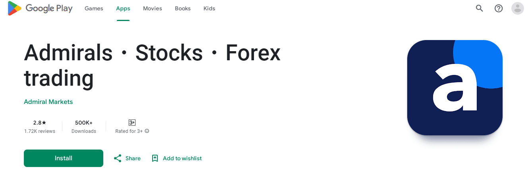Navigate to the Kids tab

click(209, 8)
